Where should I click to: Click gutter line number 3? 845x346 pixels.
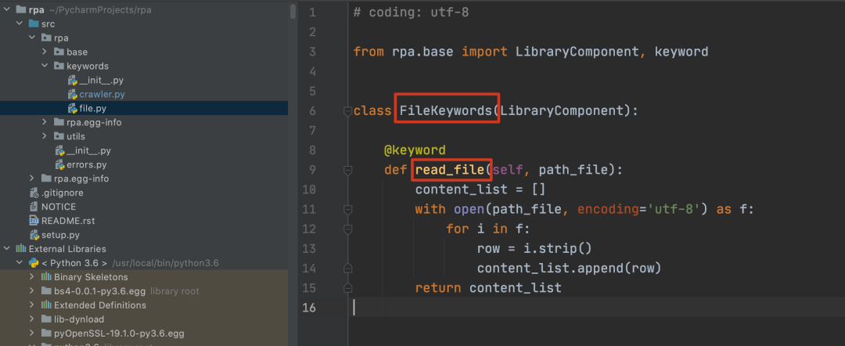click(313, 52)
